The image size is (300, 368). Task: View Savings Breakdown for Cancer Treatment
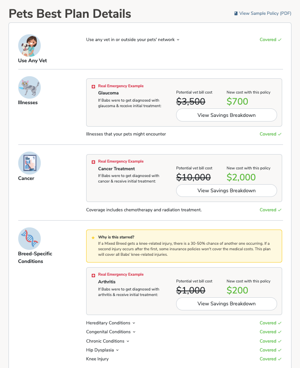(x=226, y=191)
